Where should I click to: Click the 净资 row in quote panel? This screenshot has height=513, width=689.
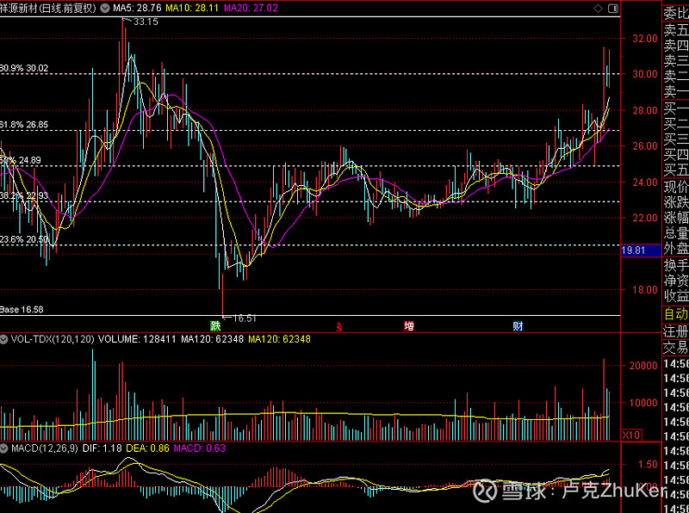(x=676, y=281)
